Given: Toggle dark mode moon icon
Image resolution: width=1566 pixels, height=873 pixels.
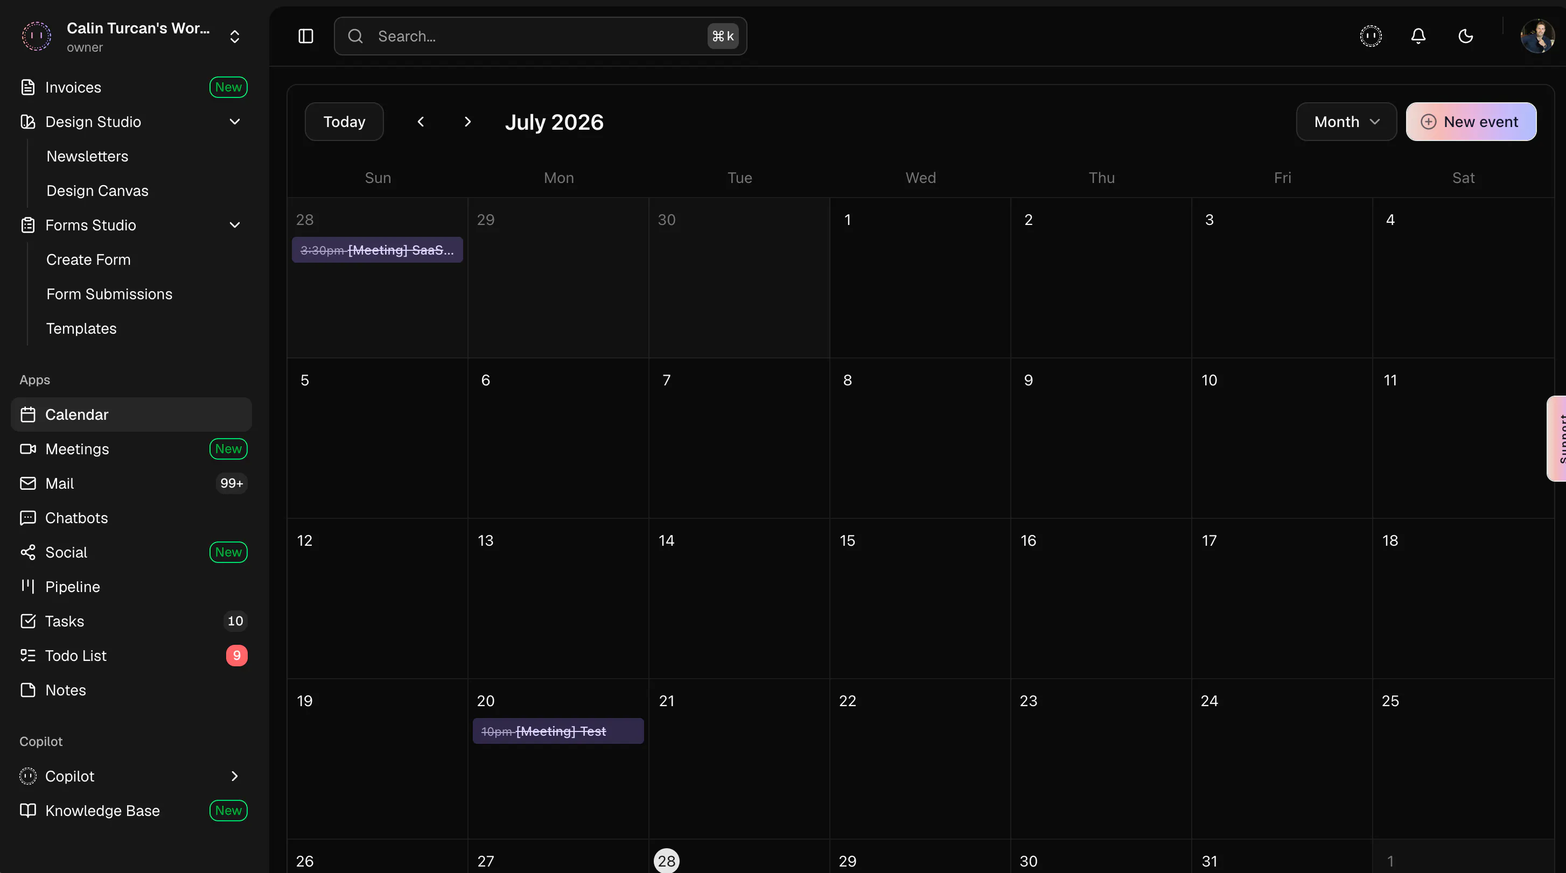Looking at the screenshot, I should 1466,37.
